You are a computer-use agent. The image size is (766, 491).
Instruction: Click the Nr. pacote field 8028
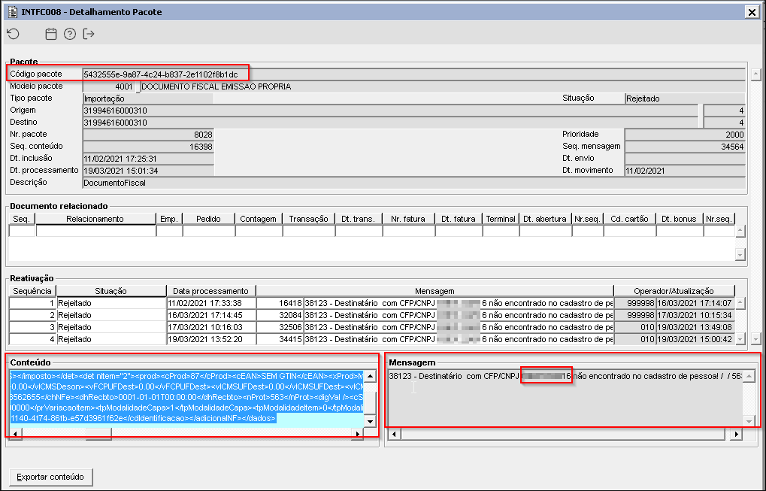click(x=148, y=135)
